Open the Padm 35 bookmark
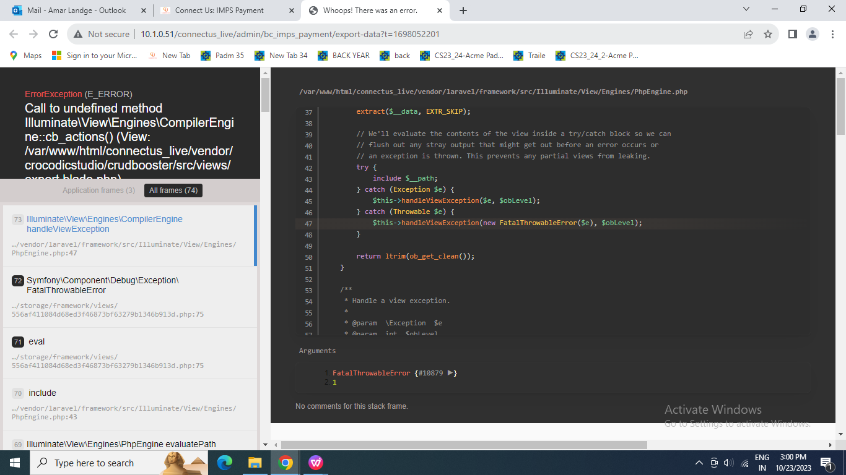Screen dimensions: 846x475 click(x=223, y=55)
